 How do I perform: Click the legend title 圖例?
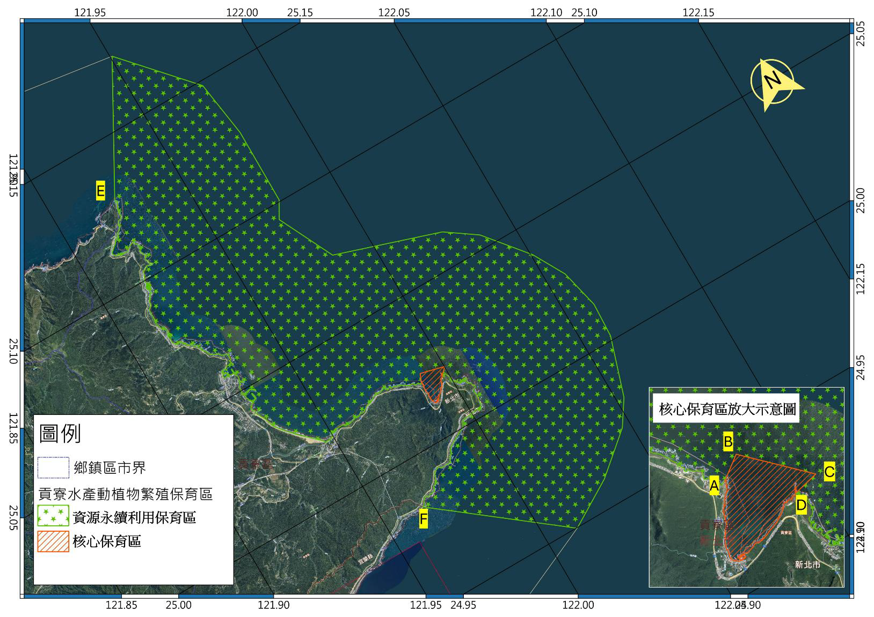pos(60,433)
